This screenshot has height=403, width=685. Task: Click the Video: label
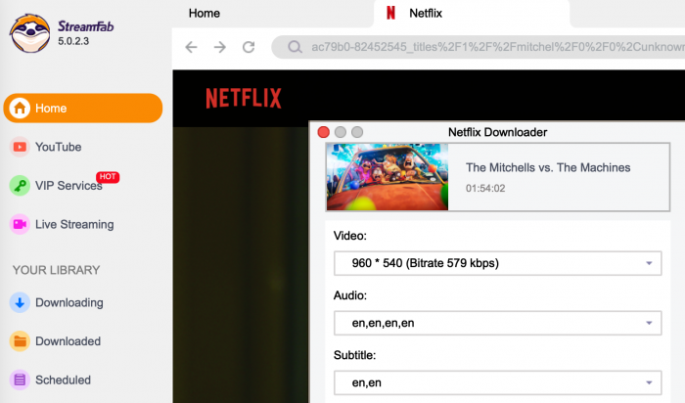pyautogui.click(x=350, y=236)
